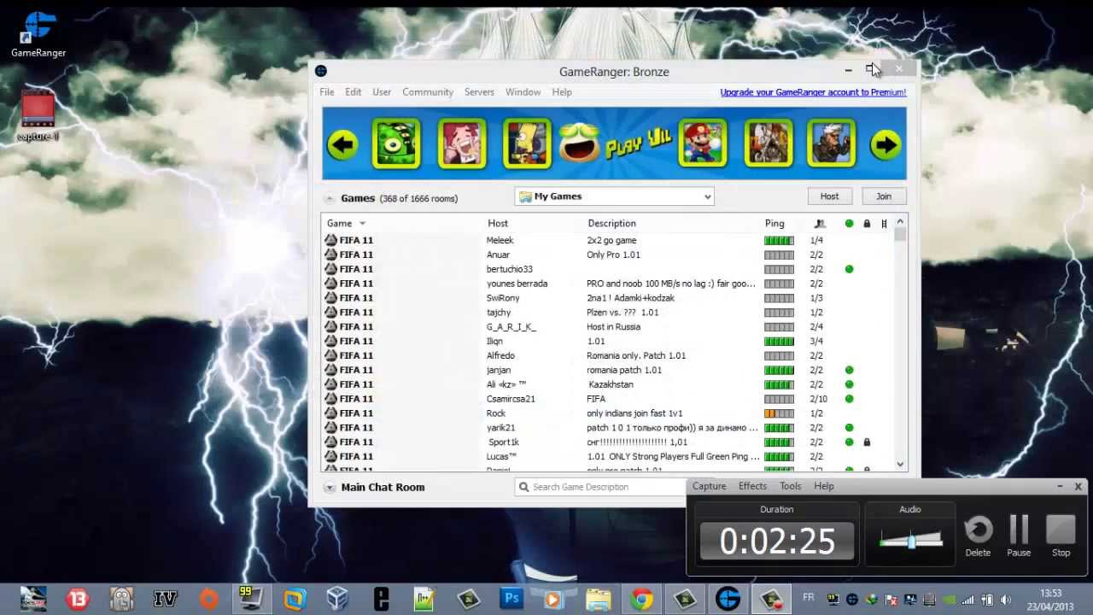This screenshot has height=615, width=1093.
Task: Click the scroll down arrow of game list
Action: pyautogui.click(x=900, y=464)
